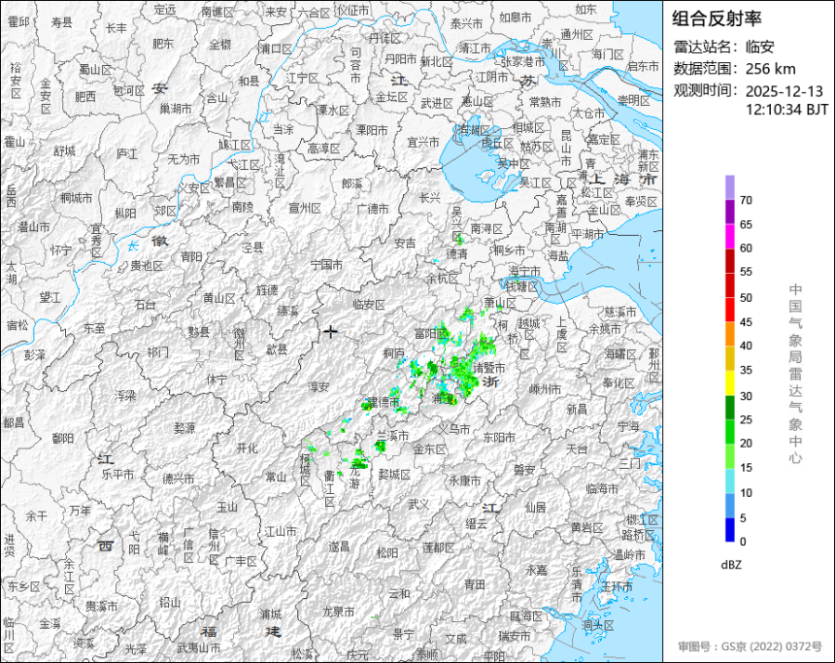Click the black cross radar station marker
The width and height of the screenshot is (835, 663).
coord(330,332)
